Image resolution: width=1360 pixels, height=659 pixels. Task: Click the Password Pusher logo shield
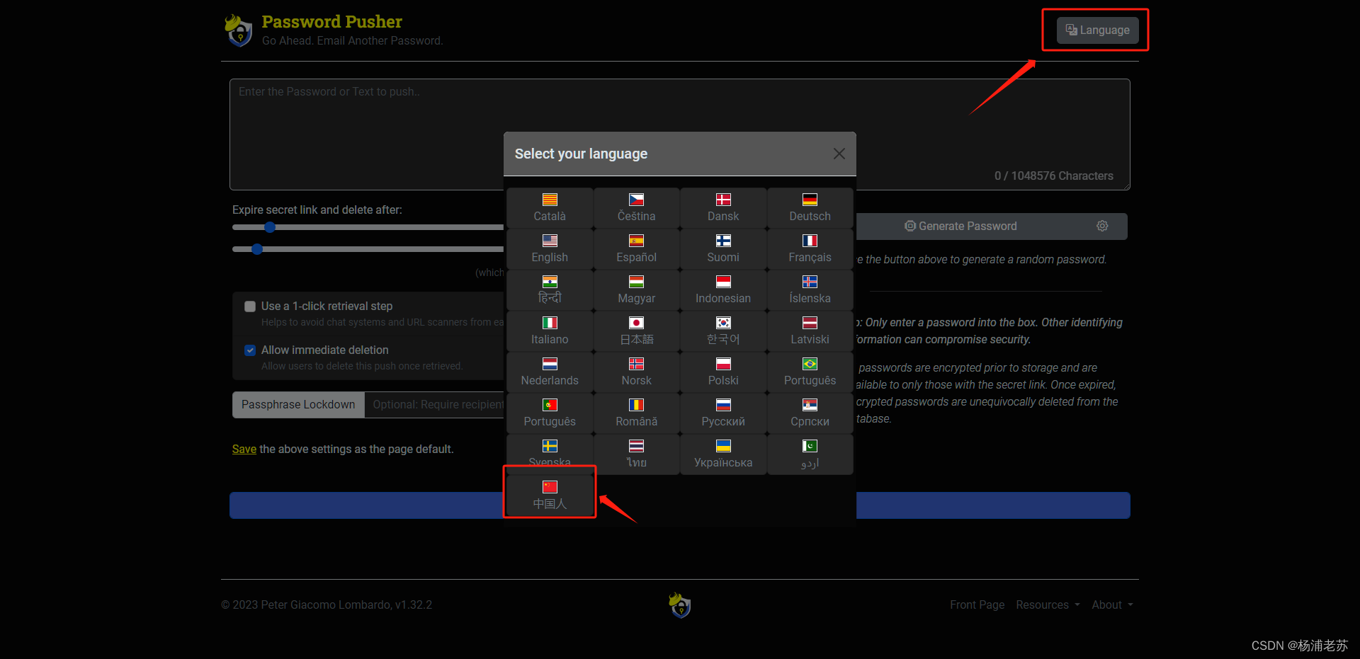click(x=239, y=30)
